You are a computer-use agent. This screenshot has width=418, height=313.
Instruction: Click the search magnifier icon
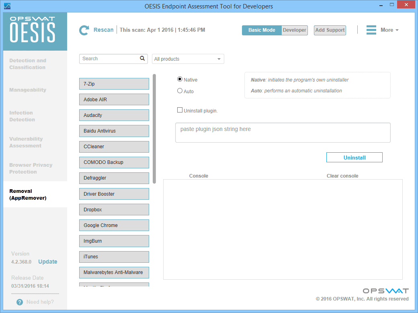point(142,59)
